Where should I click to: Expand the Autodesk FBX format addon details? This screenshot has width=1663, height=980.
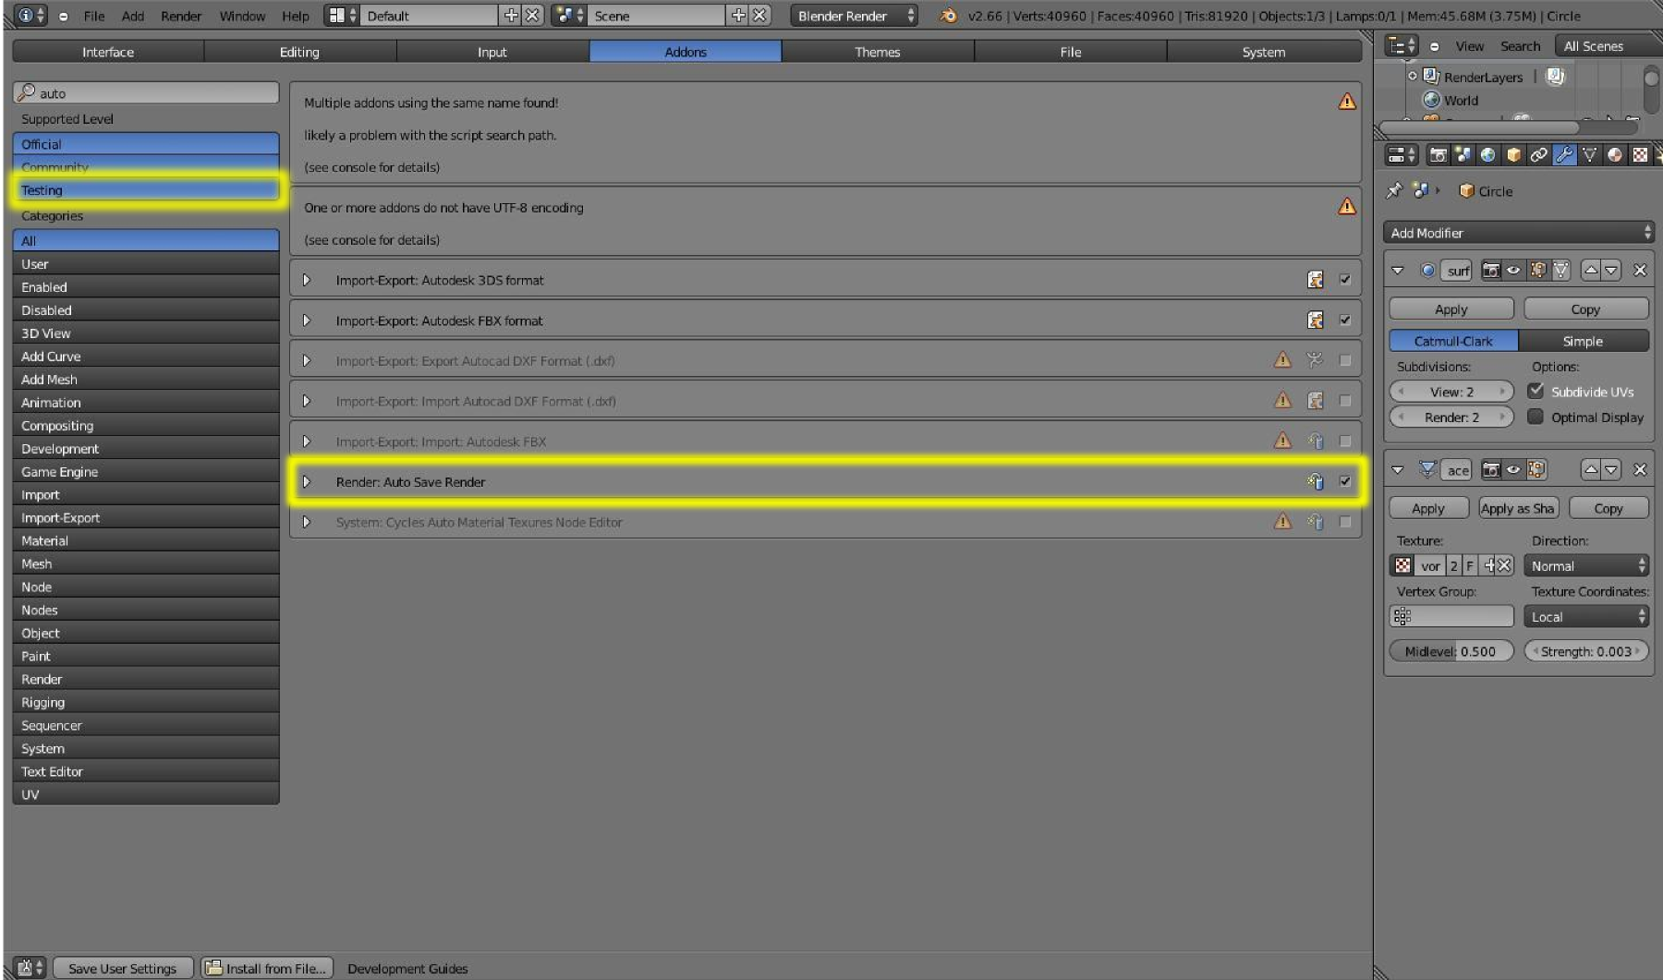pos(307,321)
